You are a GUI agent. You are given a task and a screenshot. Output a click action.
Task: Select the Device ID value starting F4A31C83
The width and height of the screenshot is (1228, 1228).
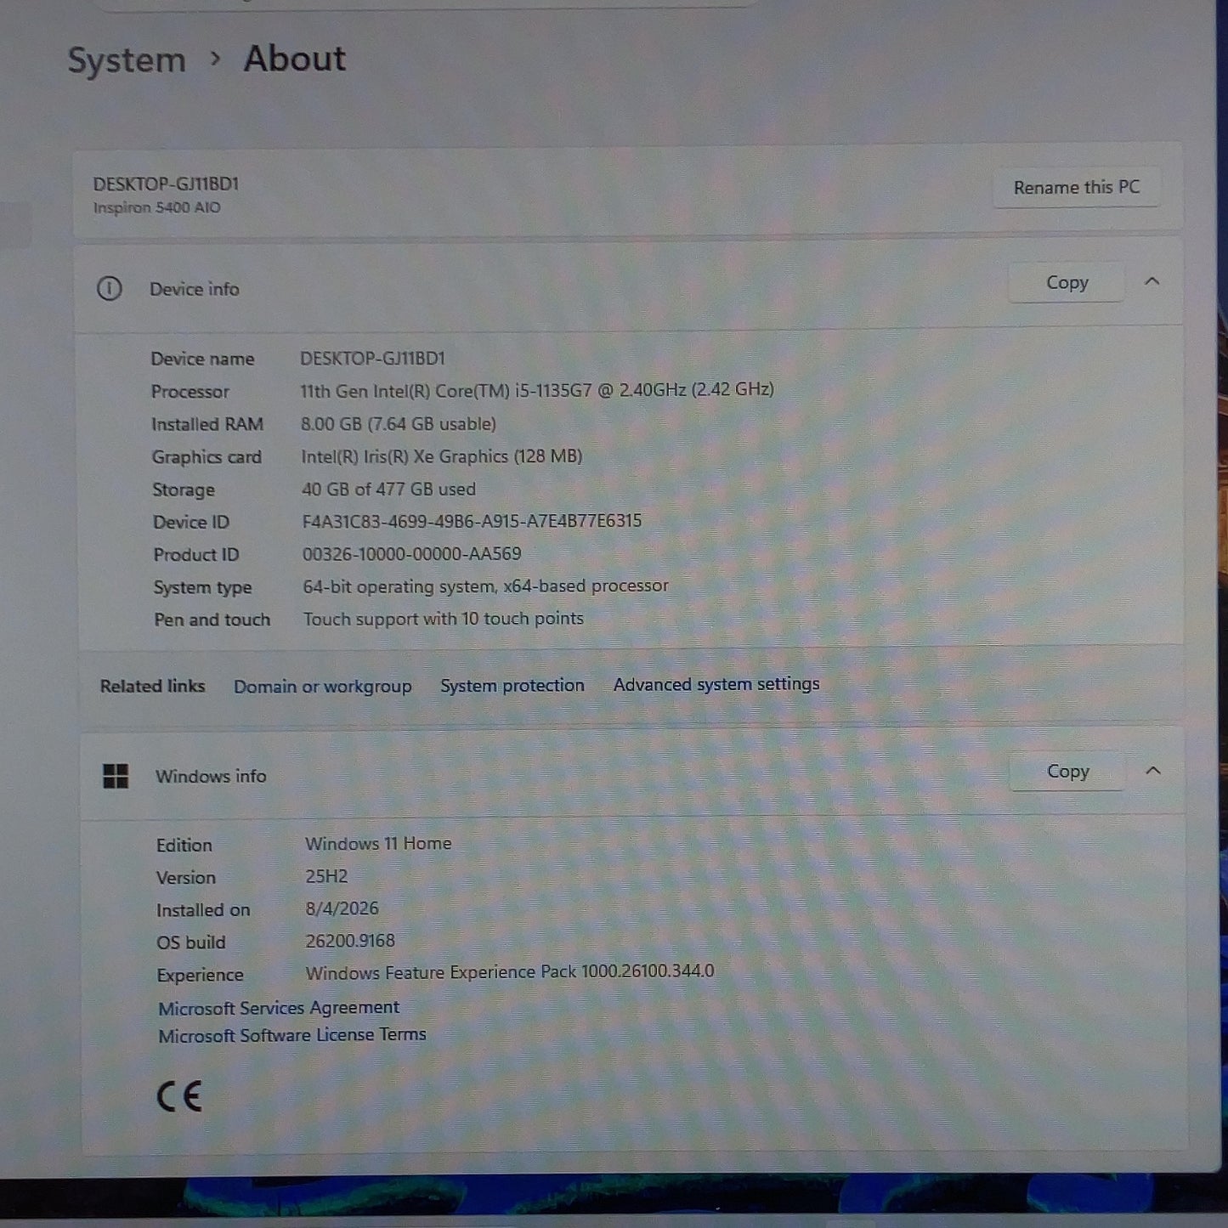click(472, 521)
